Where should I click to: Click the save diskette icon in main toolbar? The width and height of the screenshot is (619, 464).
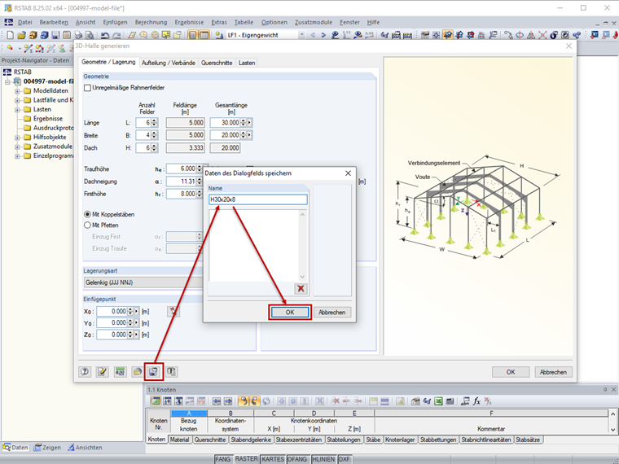[55, 35]
